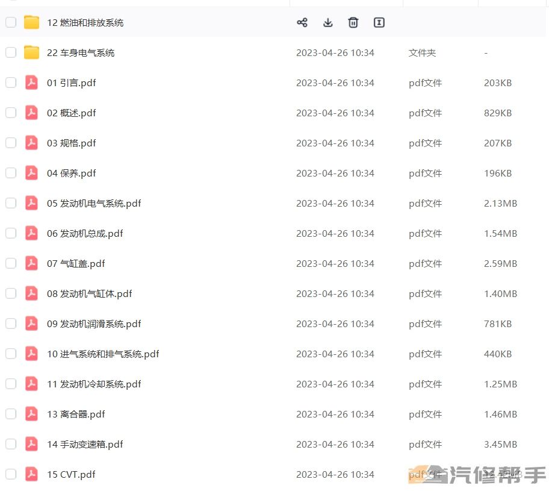Click PDF icon of 15 CVT.pdf
549x491 pixels.
31,475
